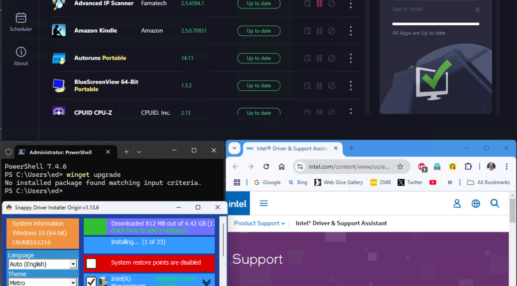517x286 pixels.
Task: Open Intel account sign-in icon
Action: point(457,204)
